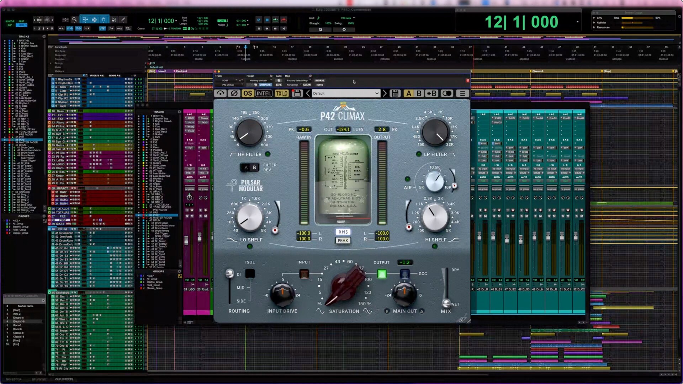Toggle the HP Filter enable LED
Screen dimensions: 683x384
pyautogui.click(x=268, y=154)
